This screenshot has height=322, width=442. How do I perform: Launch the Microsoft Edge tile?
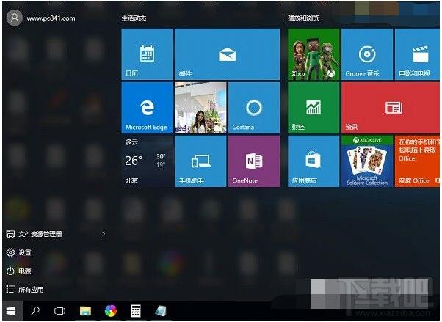pos(147,108)
